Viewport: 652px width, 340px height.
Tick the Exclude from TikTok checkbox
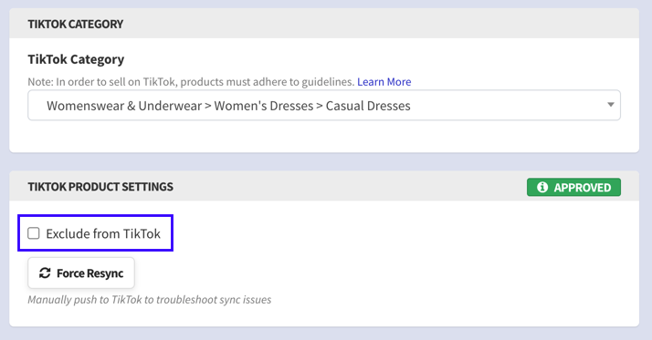(34, 233)
